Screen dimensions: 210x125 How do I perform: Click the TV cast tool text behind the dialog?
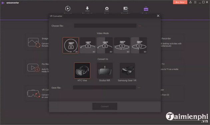163,64
